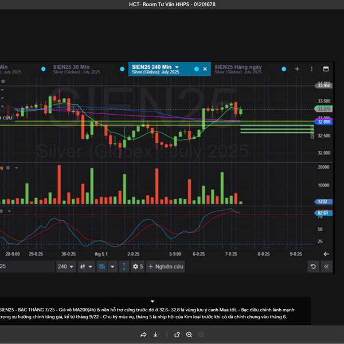Open dropdown arrow on SIEN25 240 Min tab
344x344 pixels.
(177, 67)
